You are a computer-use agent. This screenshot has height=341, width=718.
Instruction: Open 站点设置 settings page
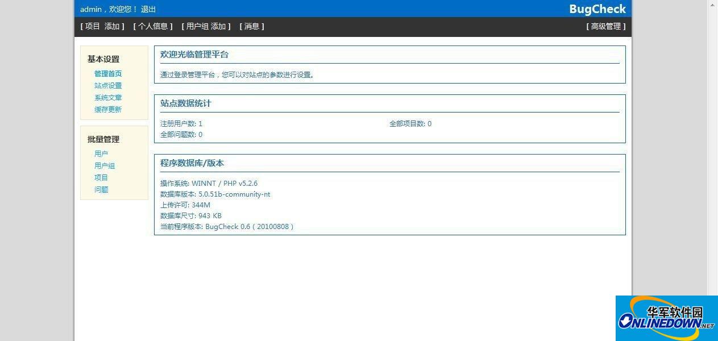click(108, 85)
